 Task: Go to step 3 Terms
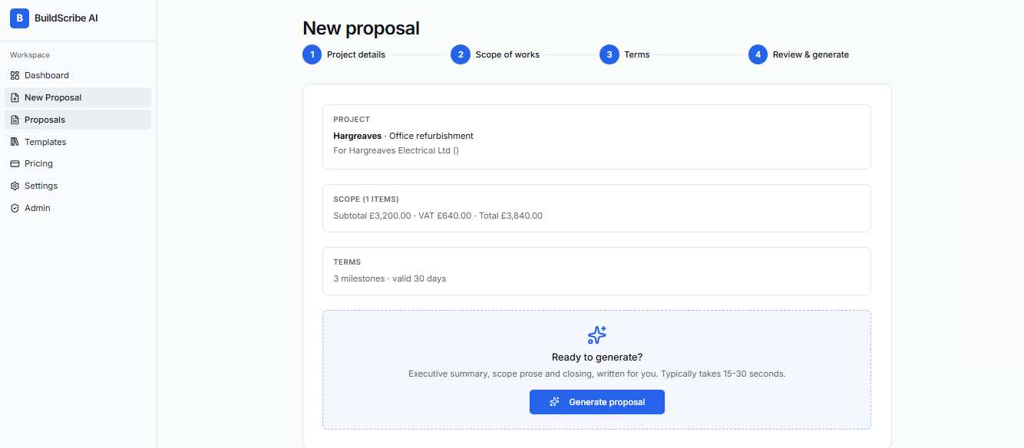tap(625, 54)
